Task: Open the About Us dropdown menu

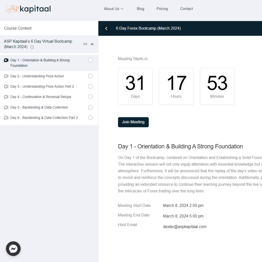Action: (x=114, y=9)
